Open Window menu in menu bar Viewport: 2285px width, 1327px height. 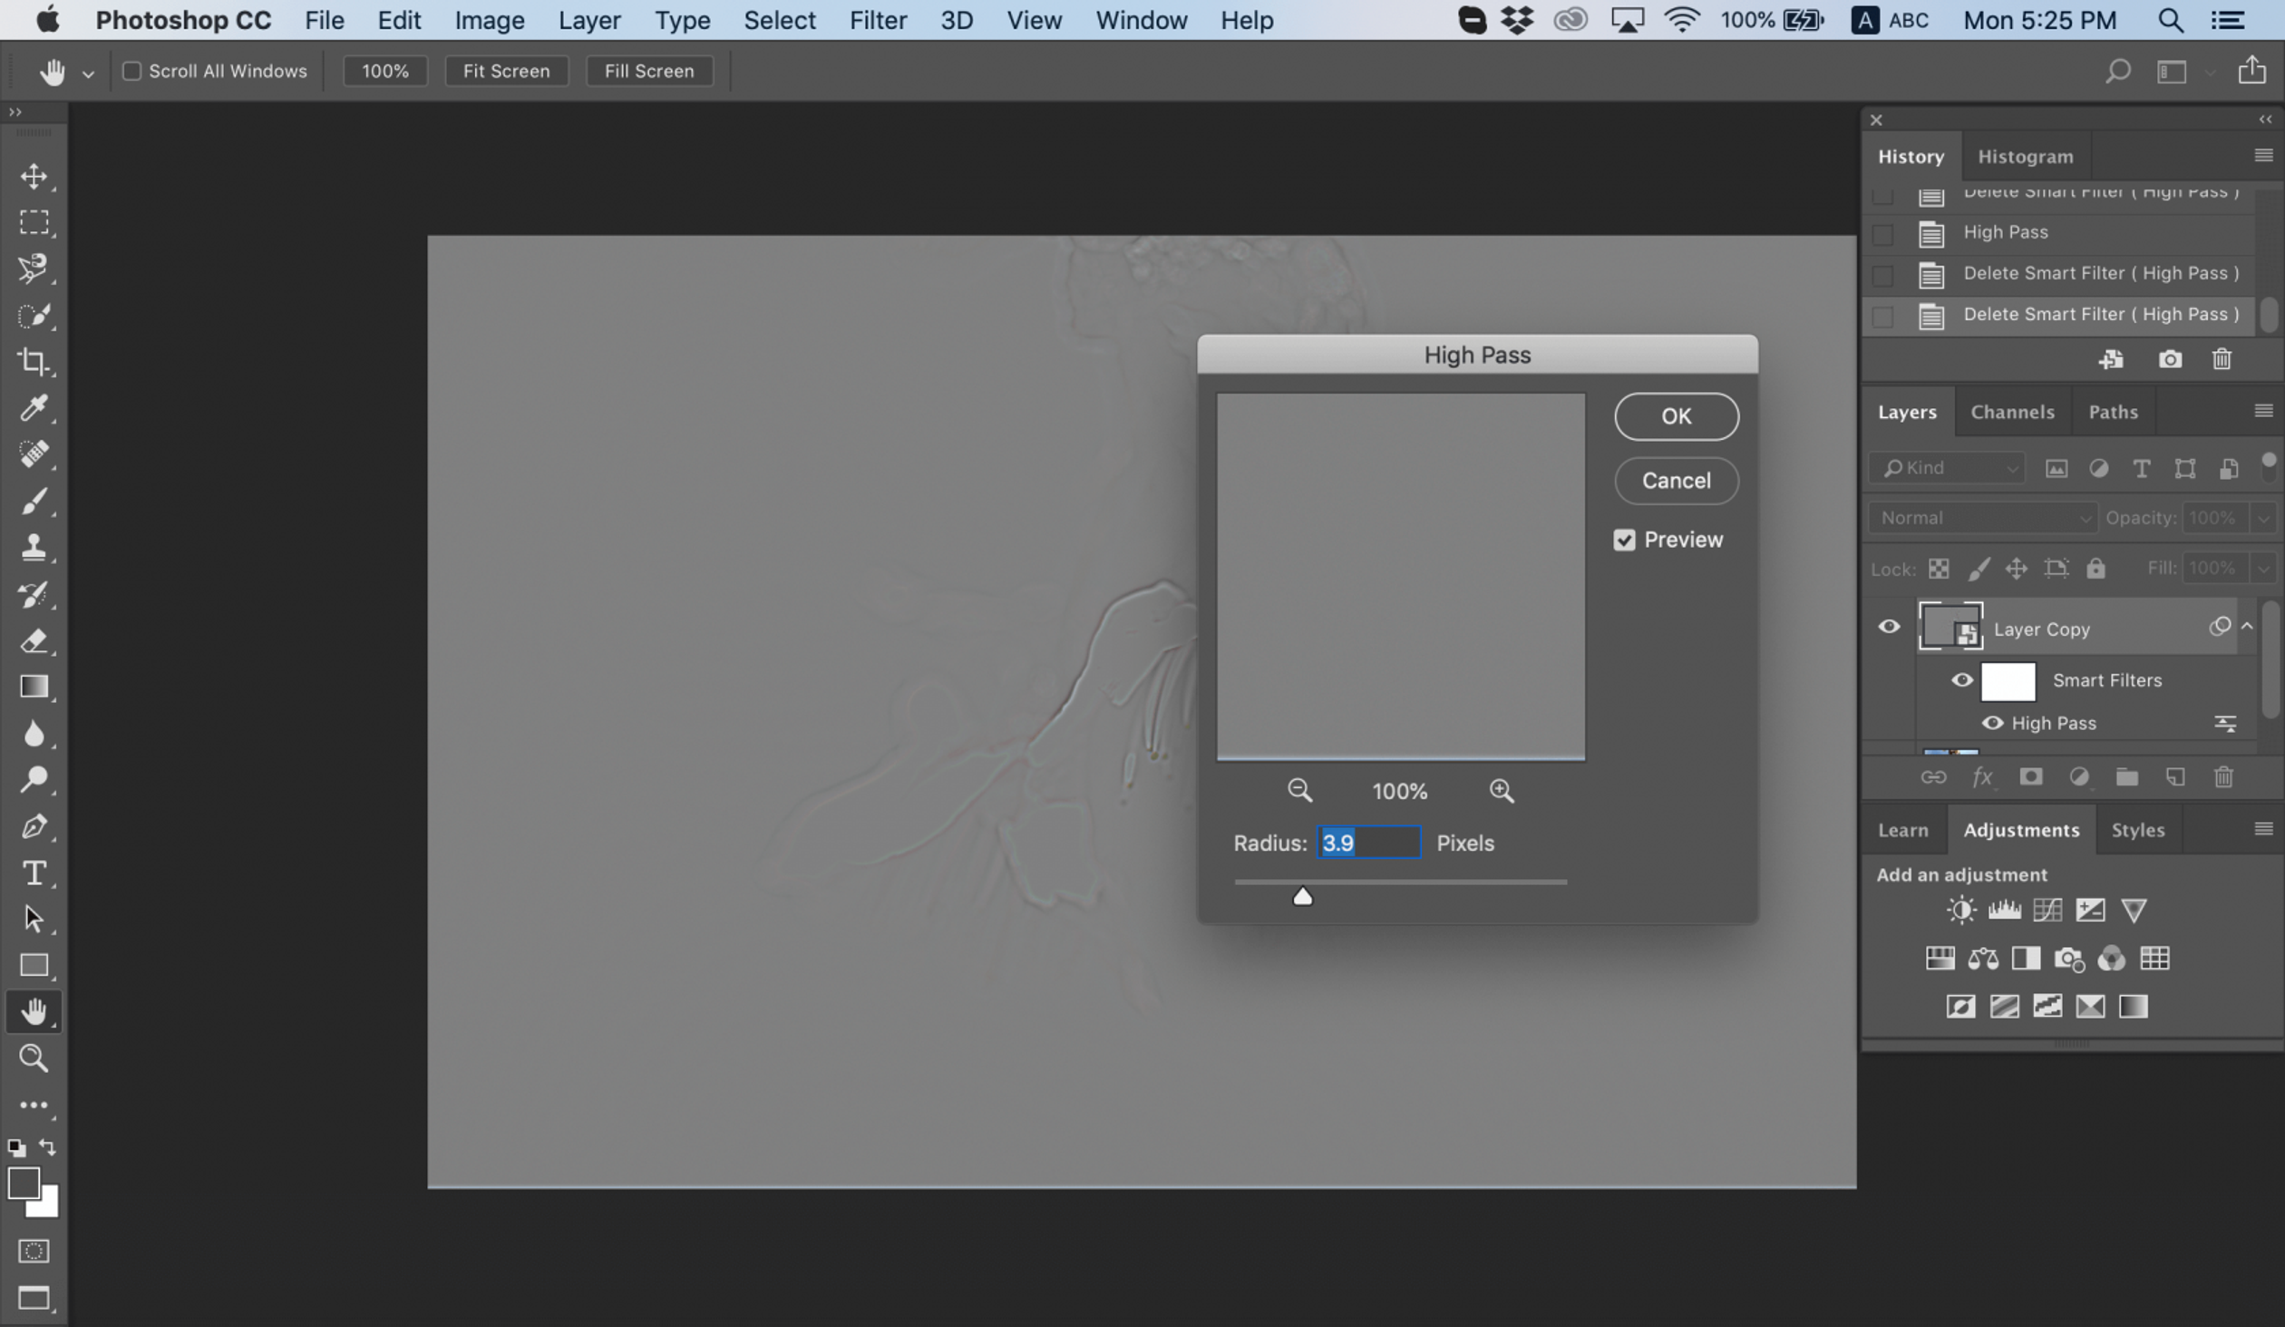tap(1140, 21)
